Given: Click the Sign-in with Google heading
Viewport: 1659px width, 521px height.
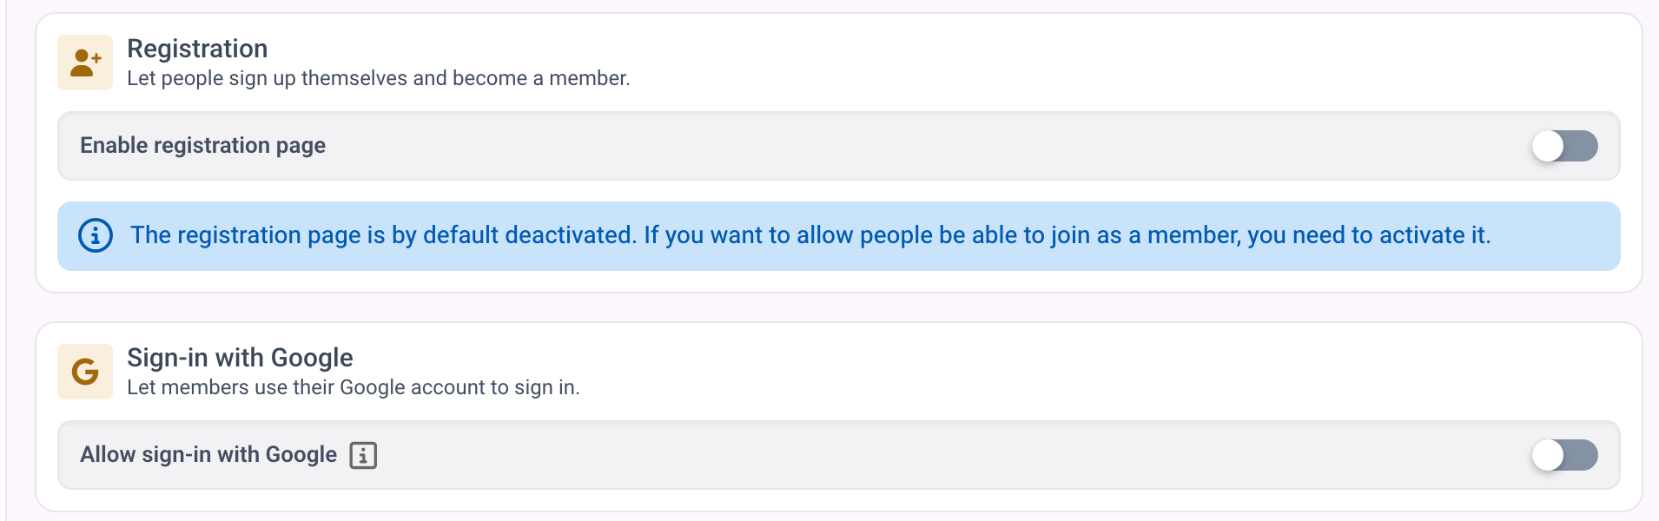Looking at the screenshot, I should click(x=240, y=358).
